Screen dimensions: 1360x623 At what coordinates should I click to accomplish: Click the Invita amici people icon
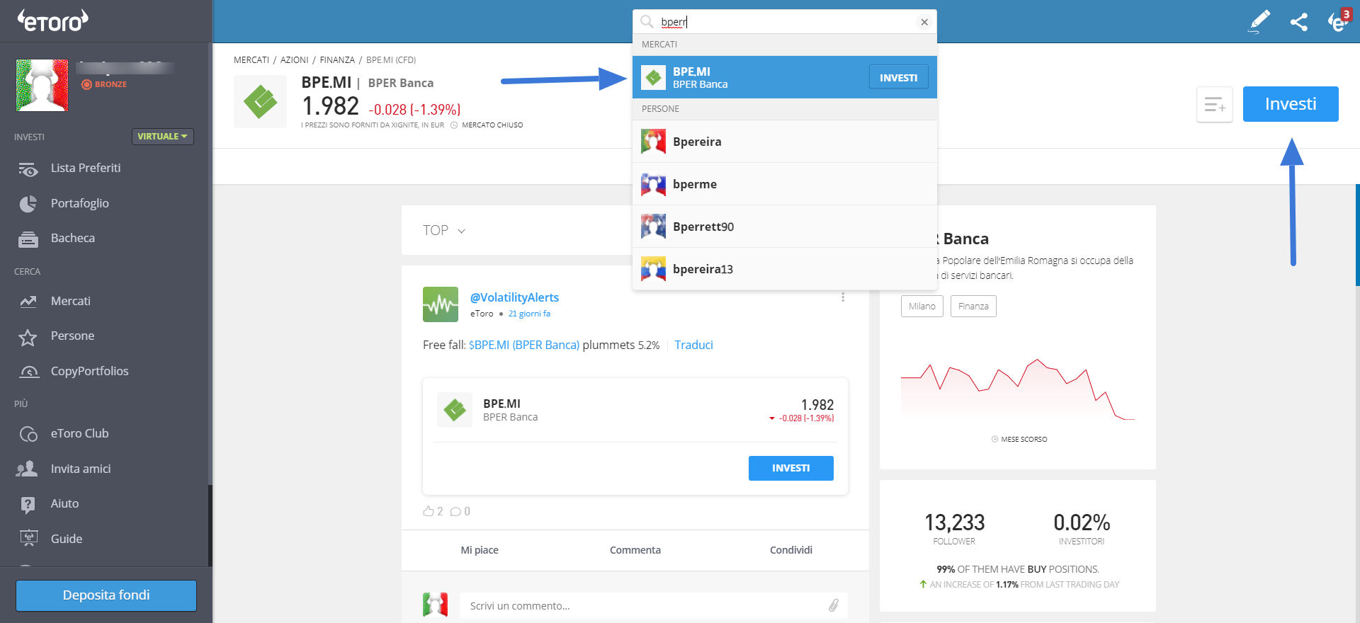[x=27, y=469]
